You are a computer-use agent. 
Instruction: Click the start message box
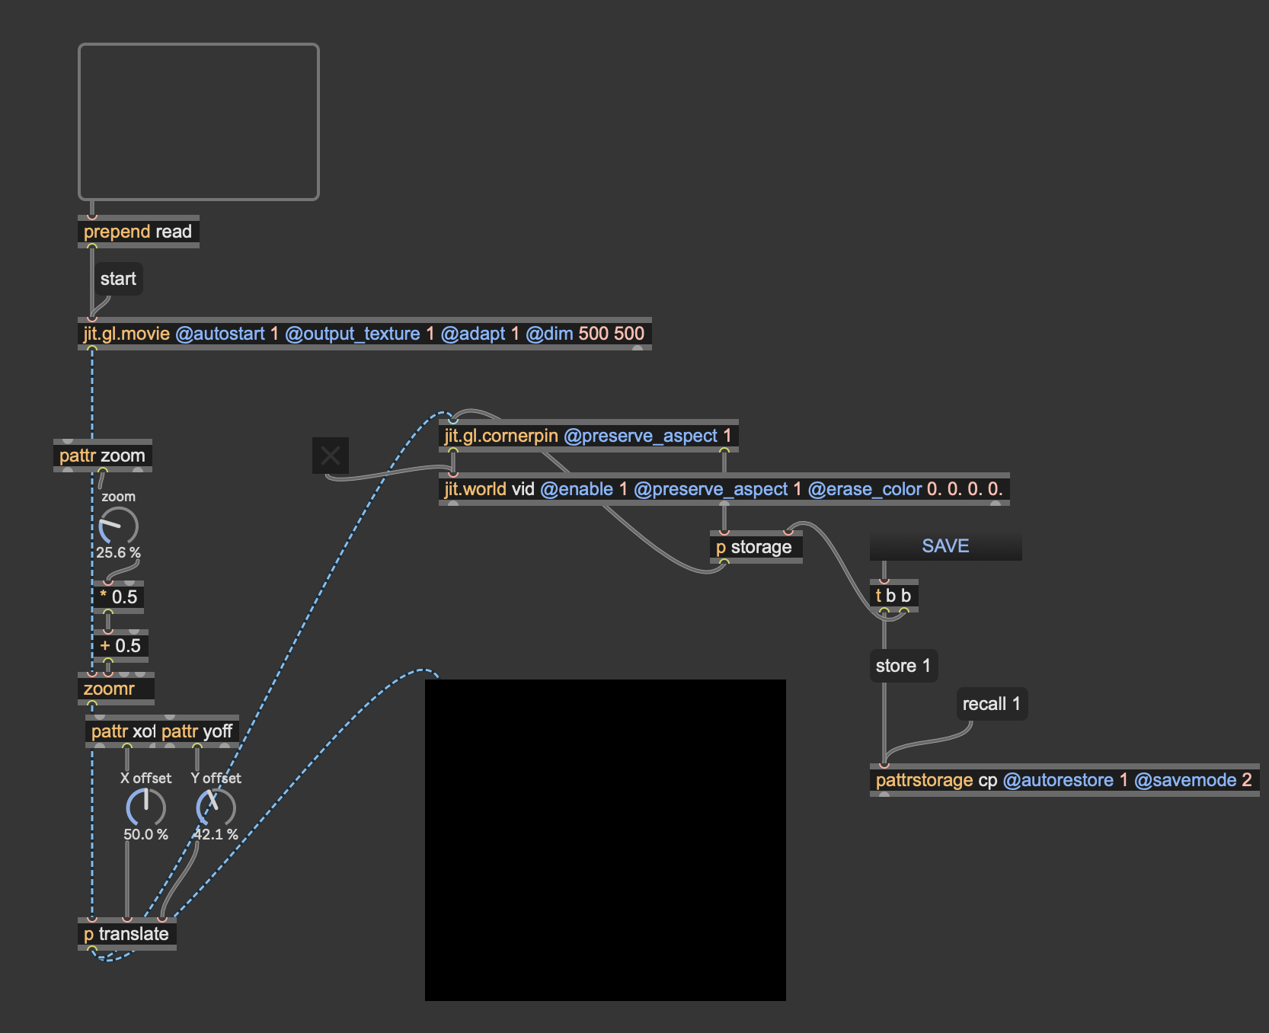pyautogui.click(x=118, y=279)
